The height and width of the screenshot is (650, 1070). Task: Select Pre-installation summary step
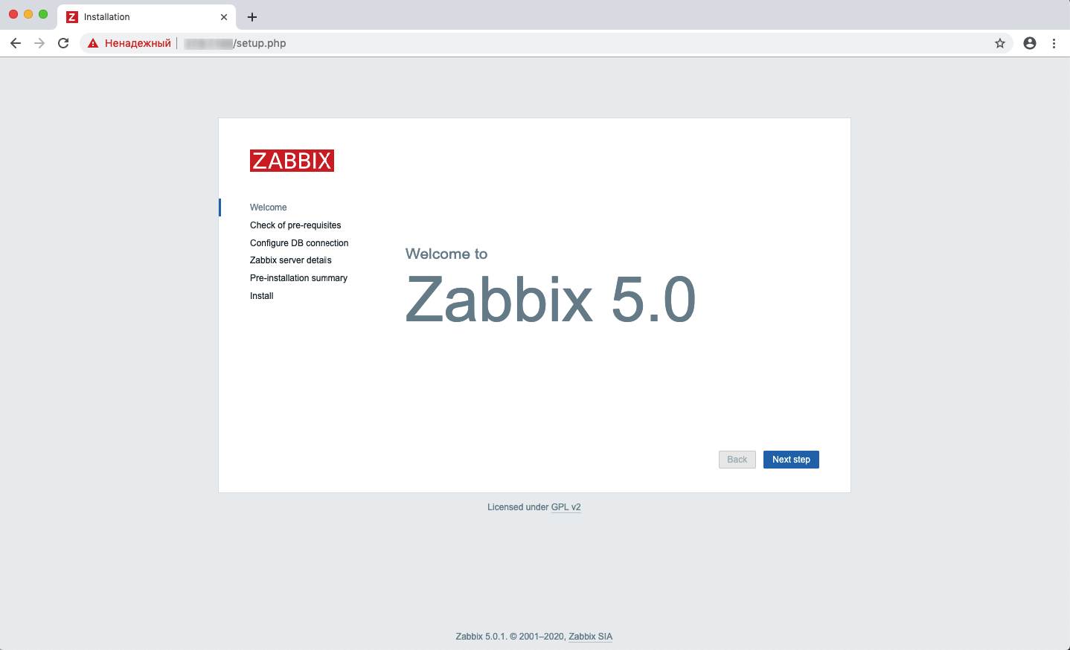coord(298,278)
